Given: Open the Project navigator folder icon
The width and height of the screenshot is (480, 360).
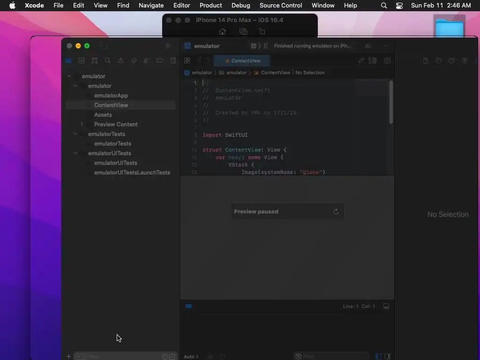Looking at the screenshot, I should click(x=68, y=60).
